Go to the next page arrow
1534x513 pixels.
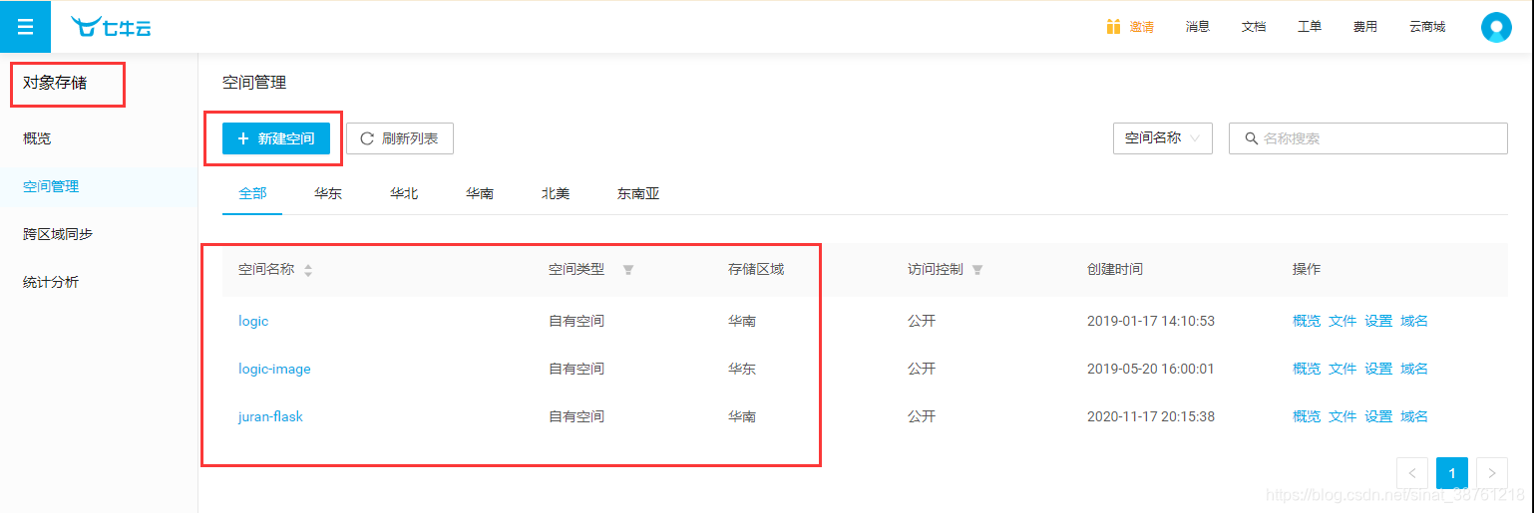click(x=1492, y=473)
